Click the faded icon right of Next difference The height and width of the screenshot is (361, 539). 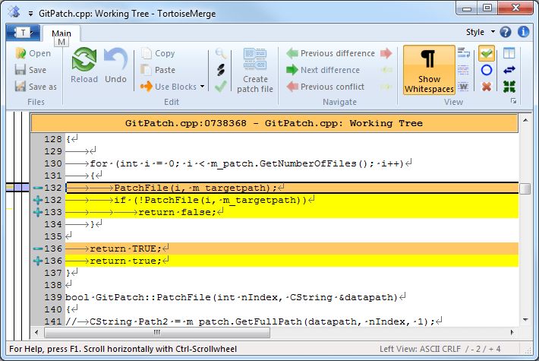386,70
